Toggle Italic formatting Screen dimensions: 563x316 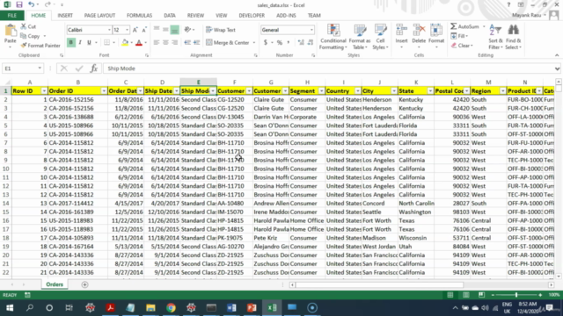pyautogui.click(x=80, y=43)
